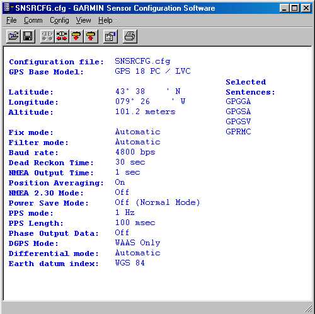The width and height of the screenshot is (315, 314).
Task: Open the File menu
Action: [11, 20]
